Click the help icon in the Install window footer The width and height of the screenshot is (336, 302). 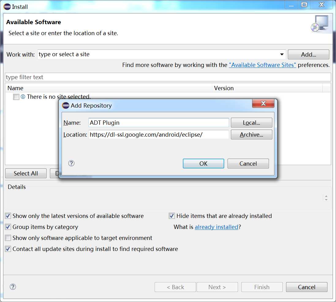point(13,287)
